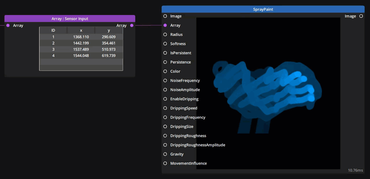Click the DrippingSpeed input port

click(165, 108)
